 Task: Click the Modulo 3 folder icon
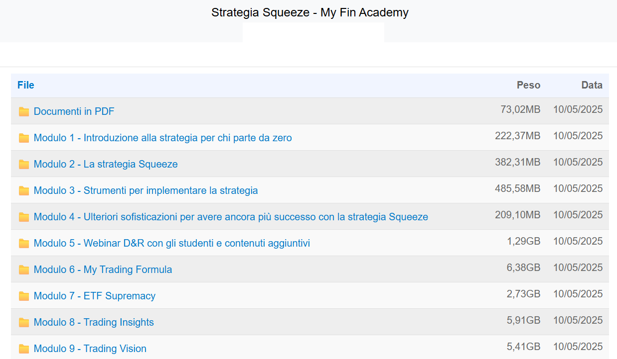[x=24, y=190]
